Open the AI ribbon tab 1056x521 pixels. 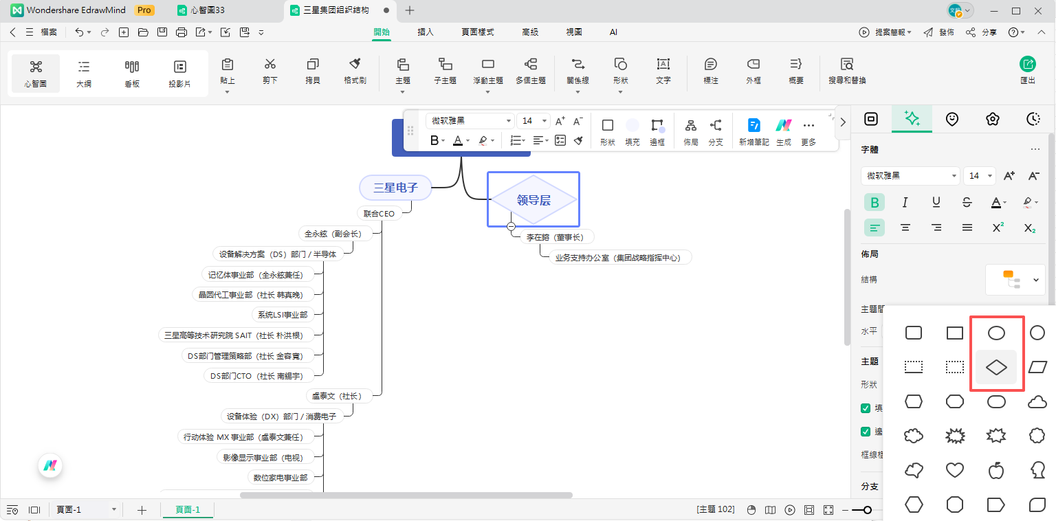613,32
